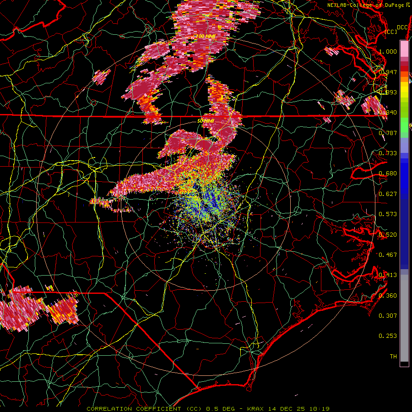Select the 1.000 scale value
Screen dimensions: 412x412
click(388, 51)
